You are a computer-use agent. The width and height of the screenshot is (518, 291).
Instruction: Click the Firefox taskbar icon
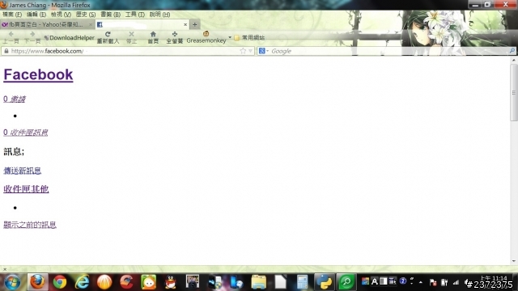pos(37,282)
